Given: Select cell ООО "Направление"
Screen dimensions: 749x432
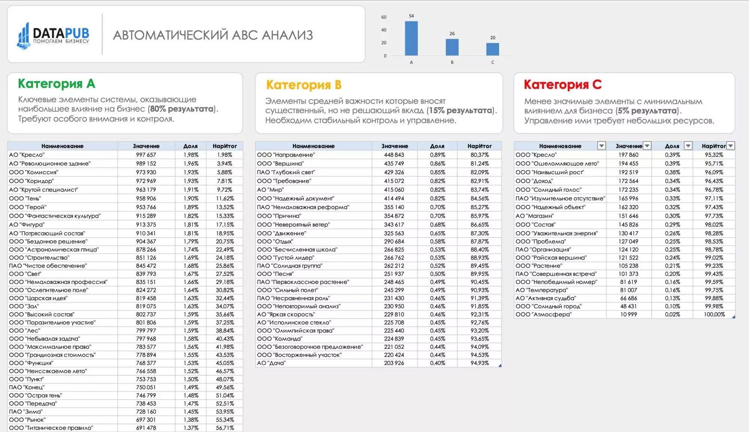Looking at the screenshot, I should pos(314,155).
